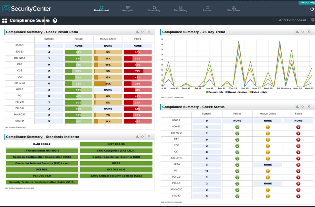Click the IT-Grundschutz BSI-100-2 indicator
Screen dimensions: 315x207
tap(42, 151)
